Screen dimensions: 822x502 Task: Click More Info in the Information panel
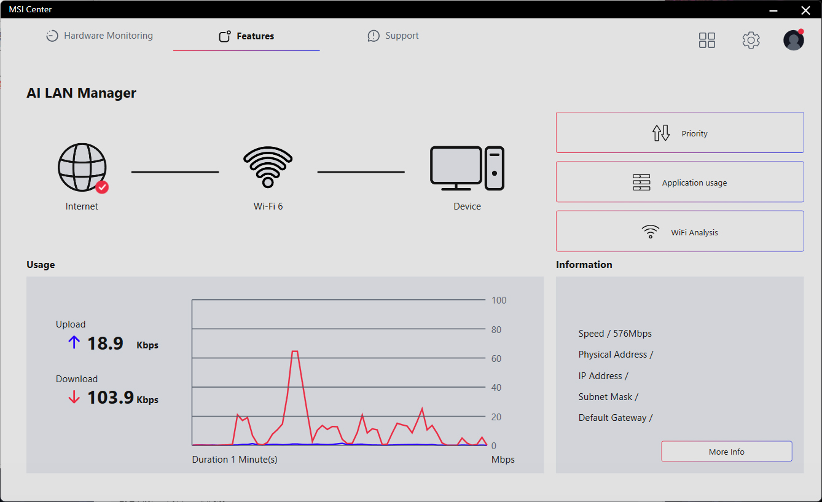coord(726,451)
